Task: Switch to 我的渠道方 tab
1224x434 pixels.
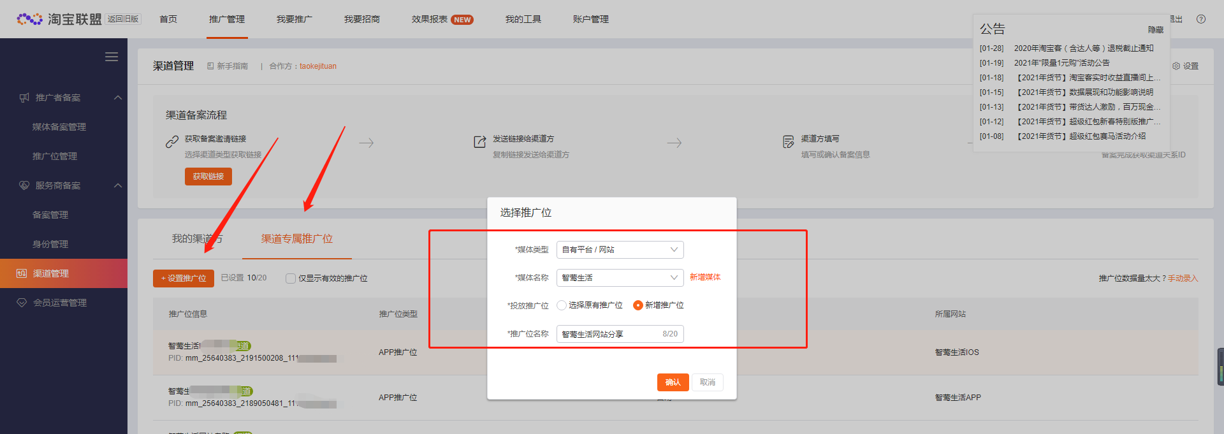Action: (198, 239)
